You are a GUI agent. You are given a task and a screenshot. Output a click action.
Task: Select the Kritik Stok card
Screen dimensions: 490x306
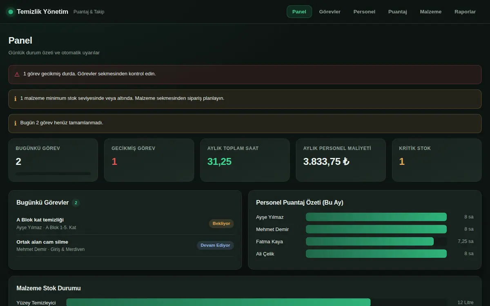[x=437, y=160]
